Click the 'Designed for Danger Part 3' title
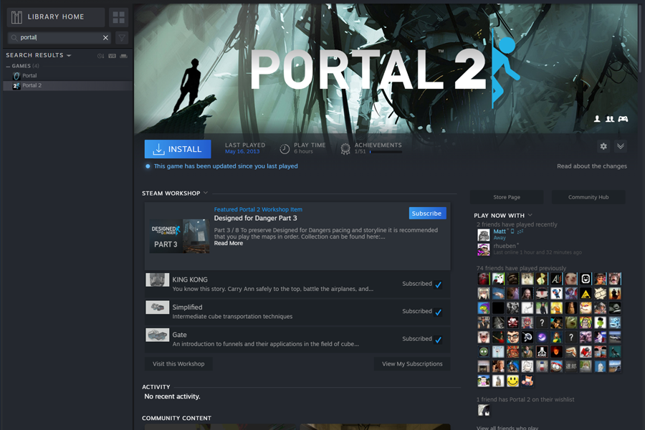 pyautogui.click(x=255, y=218)
